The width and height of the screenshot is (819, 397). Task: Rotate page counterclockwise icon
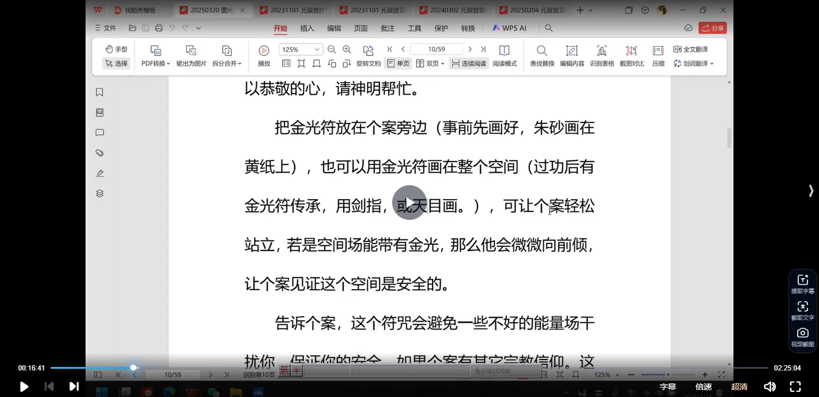(332, 63)
